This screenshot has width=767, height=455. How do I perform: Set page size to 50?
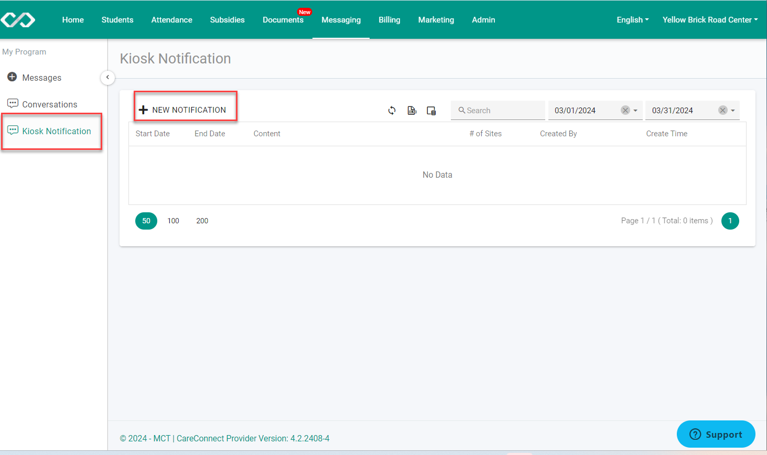coord(146,221)
